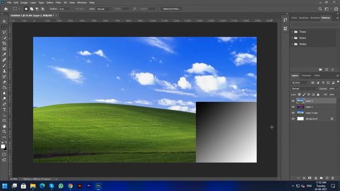Select the Pen tool
Screen dimensions: 340x191
(x=4, y=104)
